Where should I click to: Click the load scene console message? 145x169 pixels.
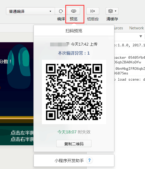[130, 79]
